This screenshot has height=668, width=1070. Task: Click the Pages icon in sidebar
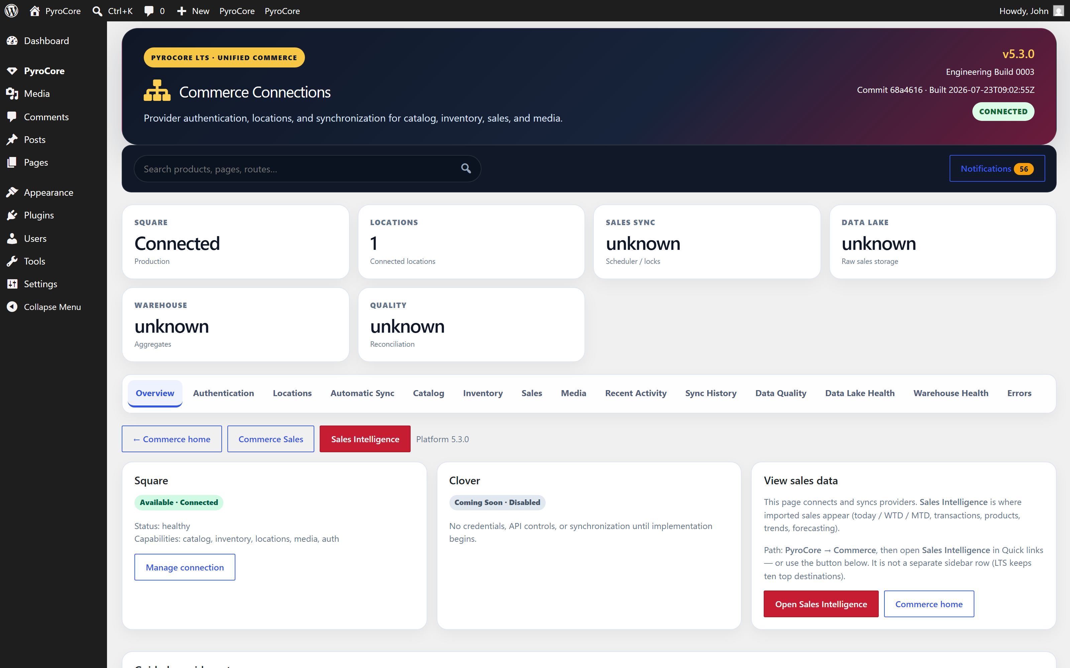point(12,163)
